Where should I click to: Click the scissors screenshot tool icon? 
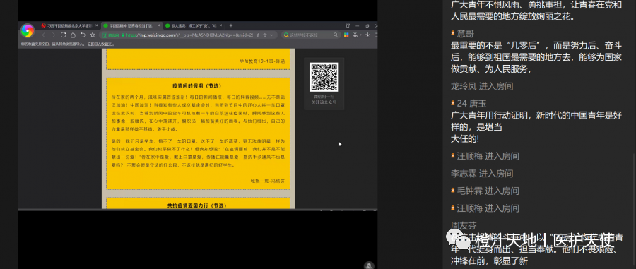tap(355, 35)
